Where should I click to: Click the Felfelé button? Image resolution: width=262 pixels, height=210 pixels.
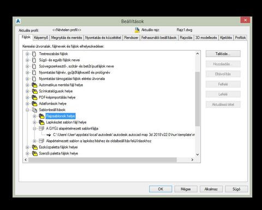(223, 84)
